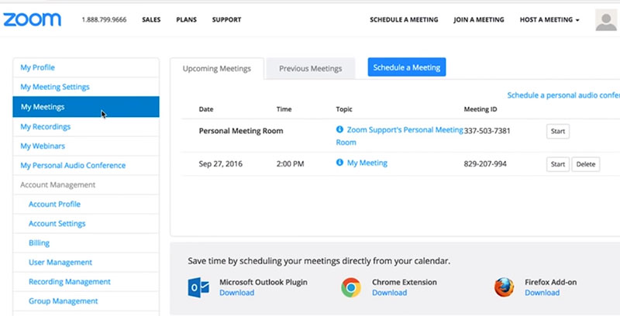620x316 pixels.
Task: Start the My Meeting scheduled for 2:00 PM
Action: coord(557,164)
